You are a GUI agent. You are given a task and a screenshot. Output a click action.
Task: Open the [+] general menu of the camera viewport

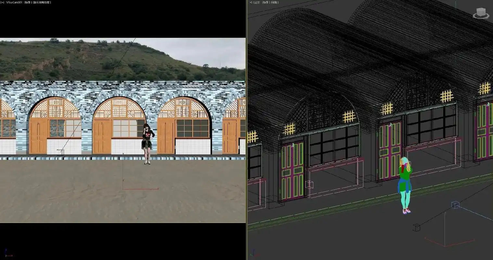click(x=2, y=2)
